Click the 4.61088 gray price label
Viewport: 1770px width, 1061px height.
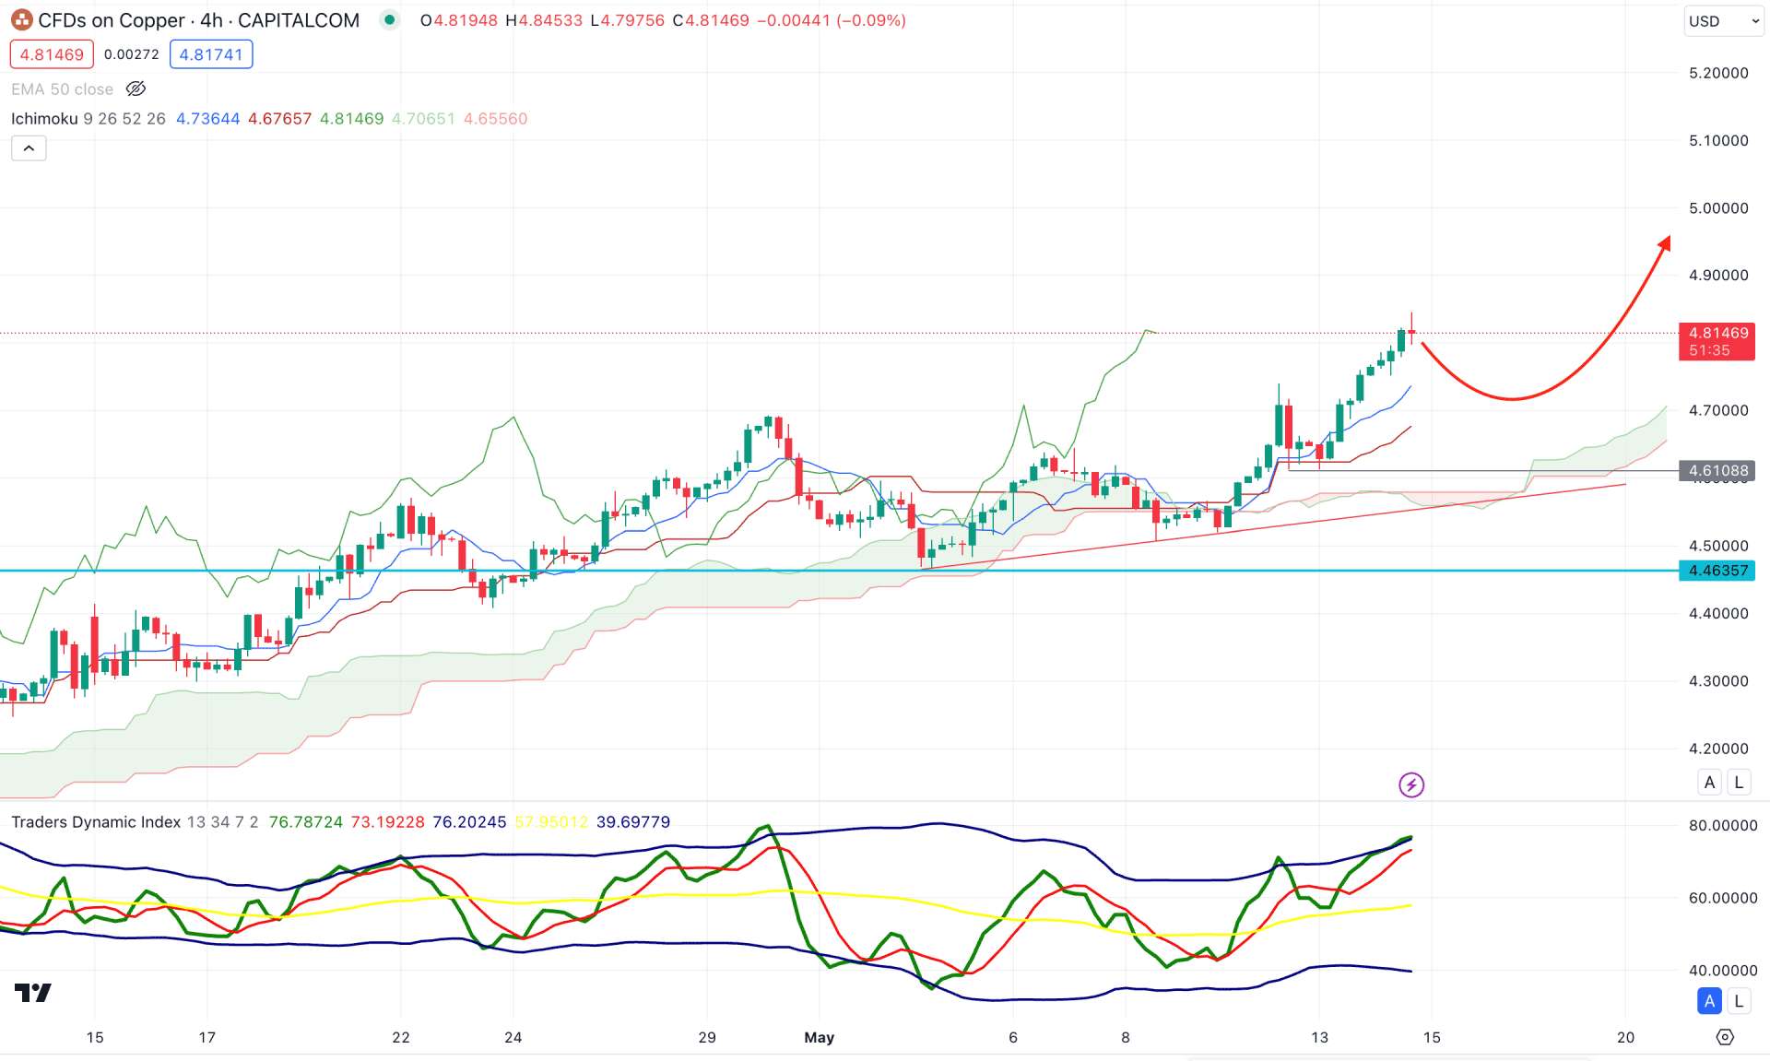(1717, 471)
